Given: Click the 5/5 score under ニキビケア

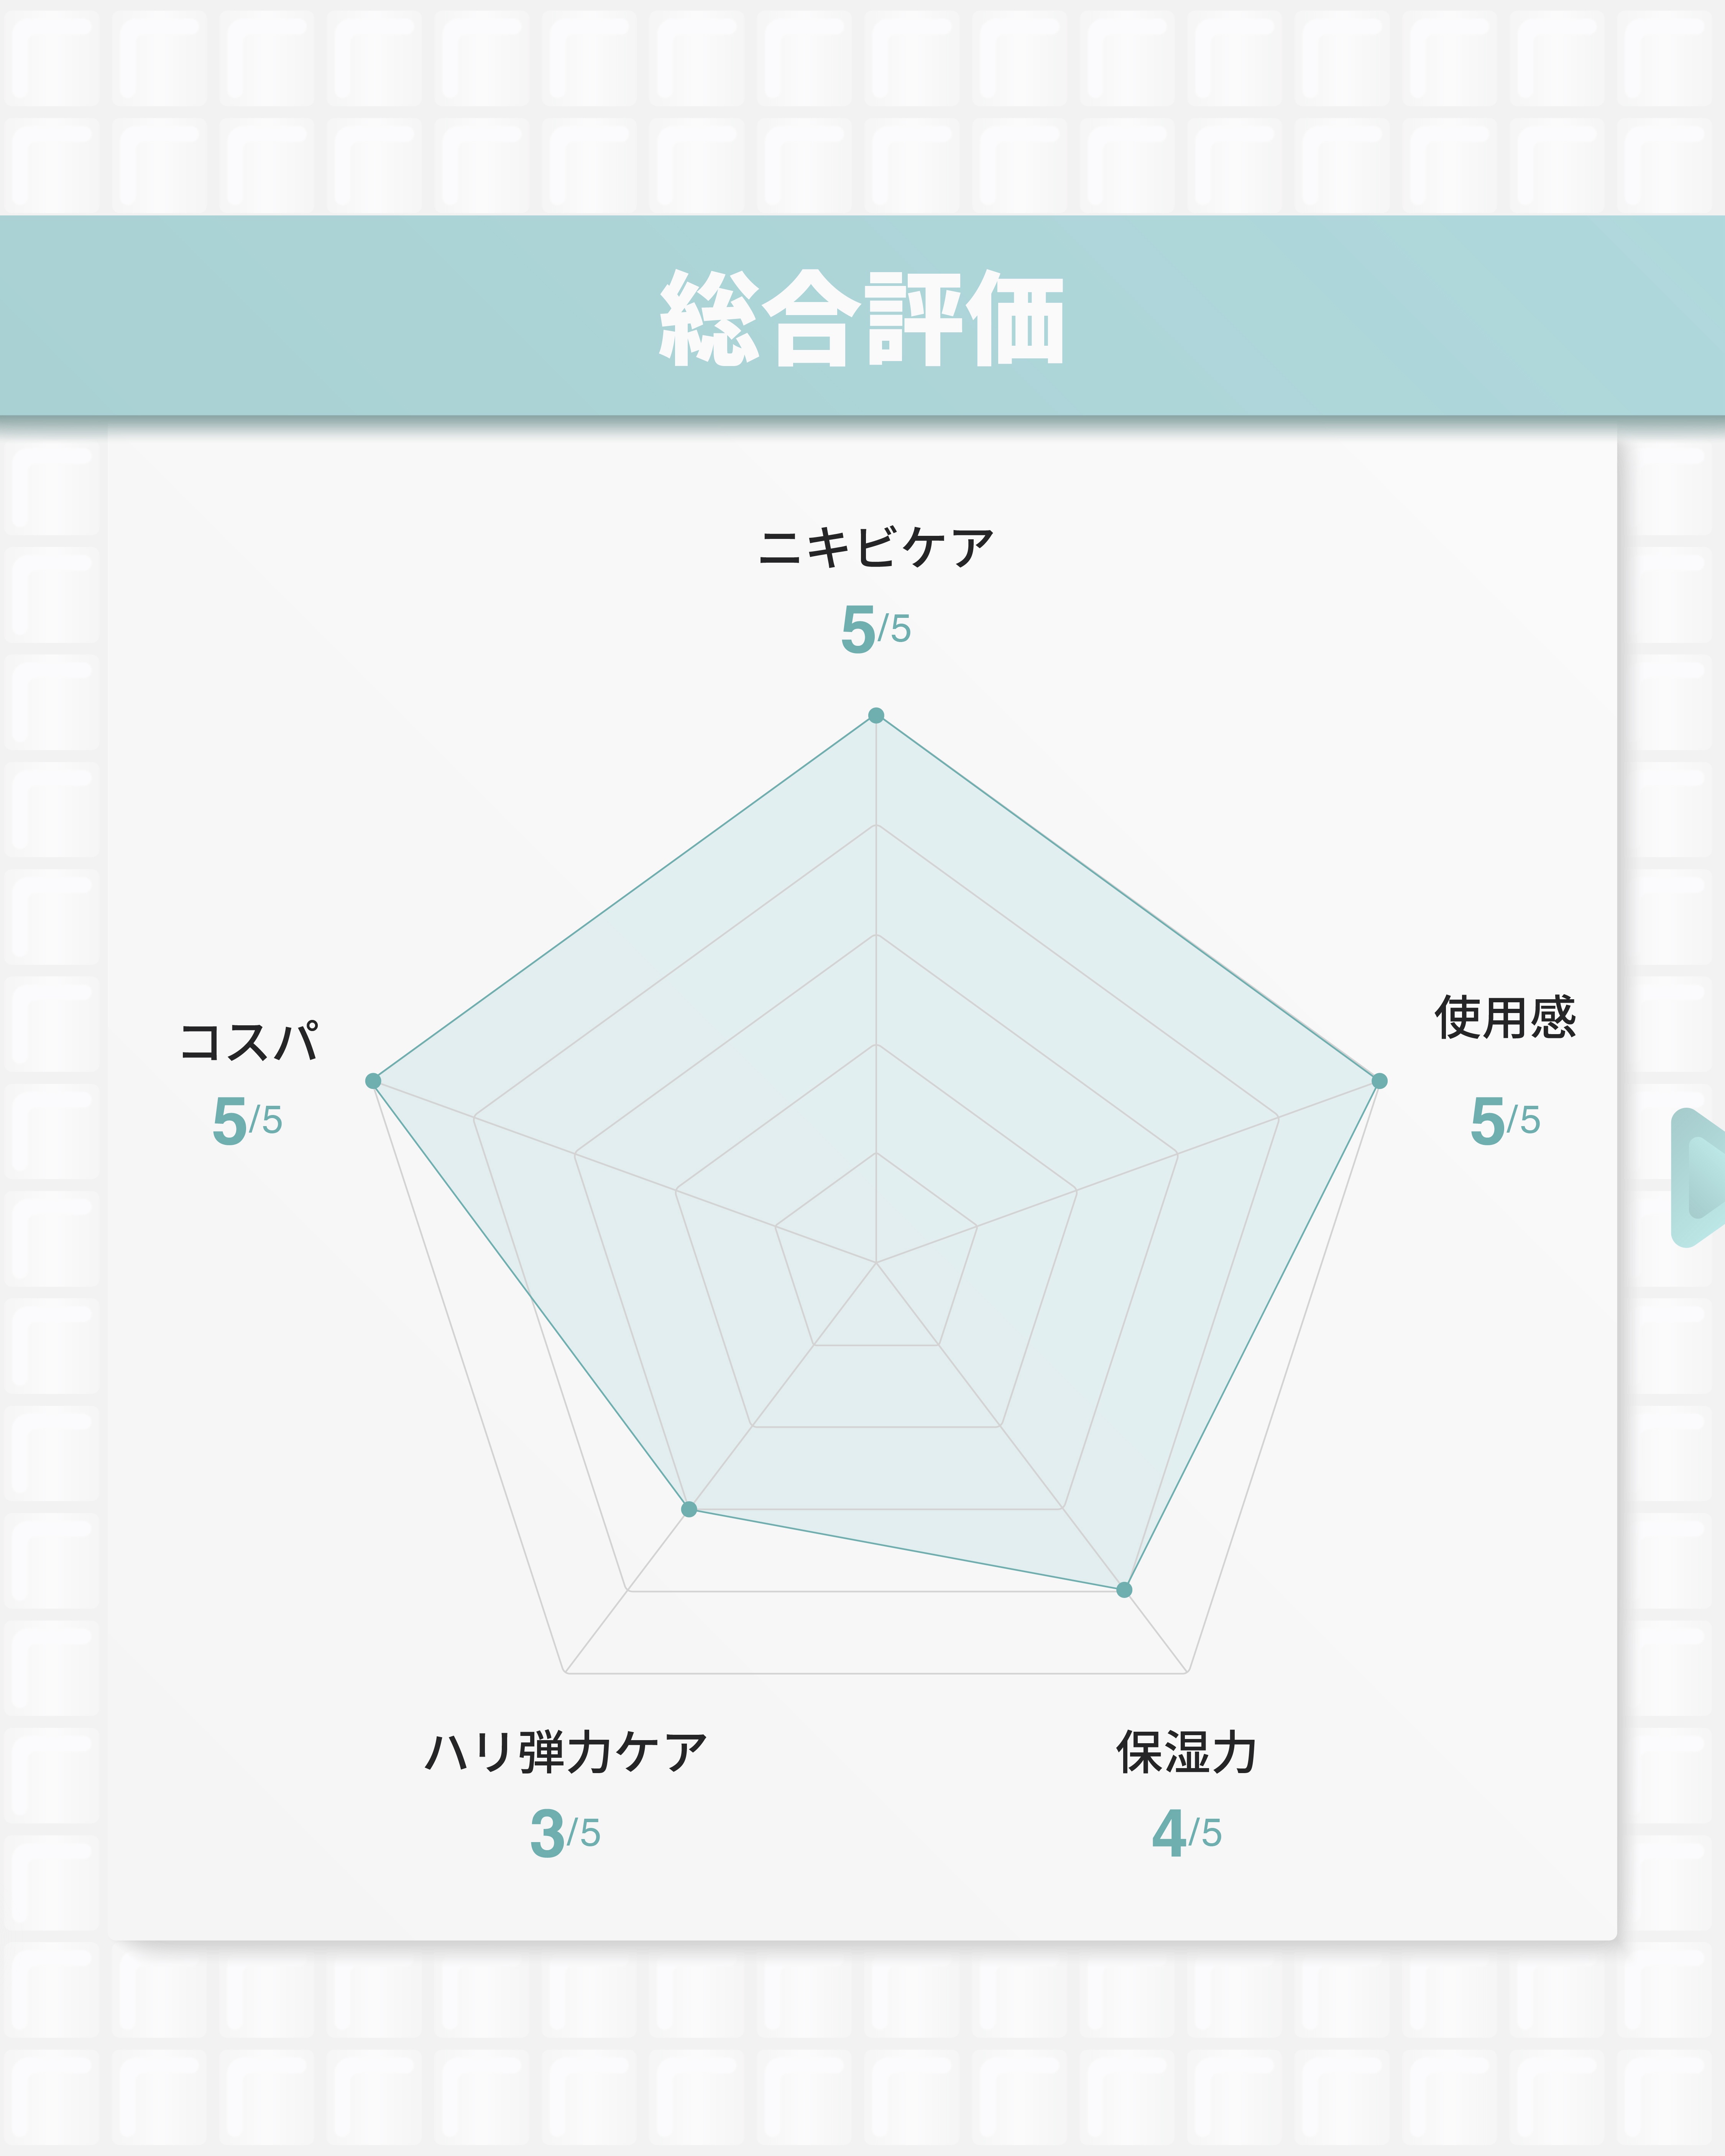Looking at the screenshot, I should coord(876,629).
